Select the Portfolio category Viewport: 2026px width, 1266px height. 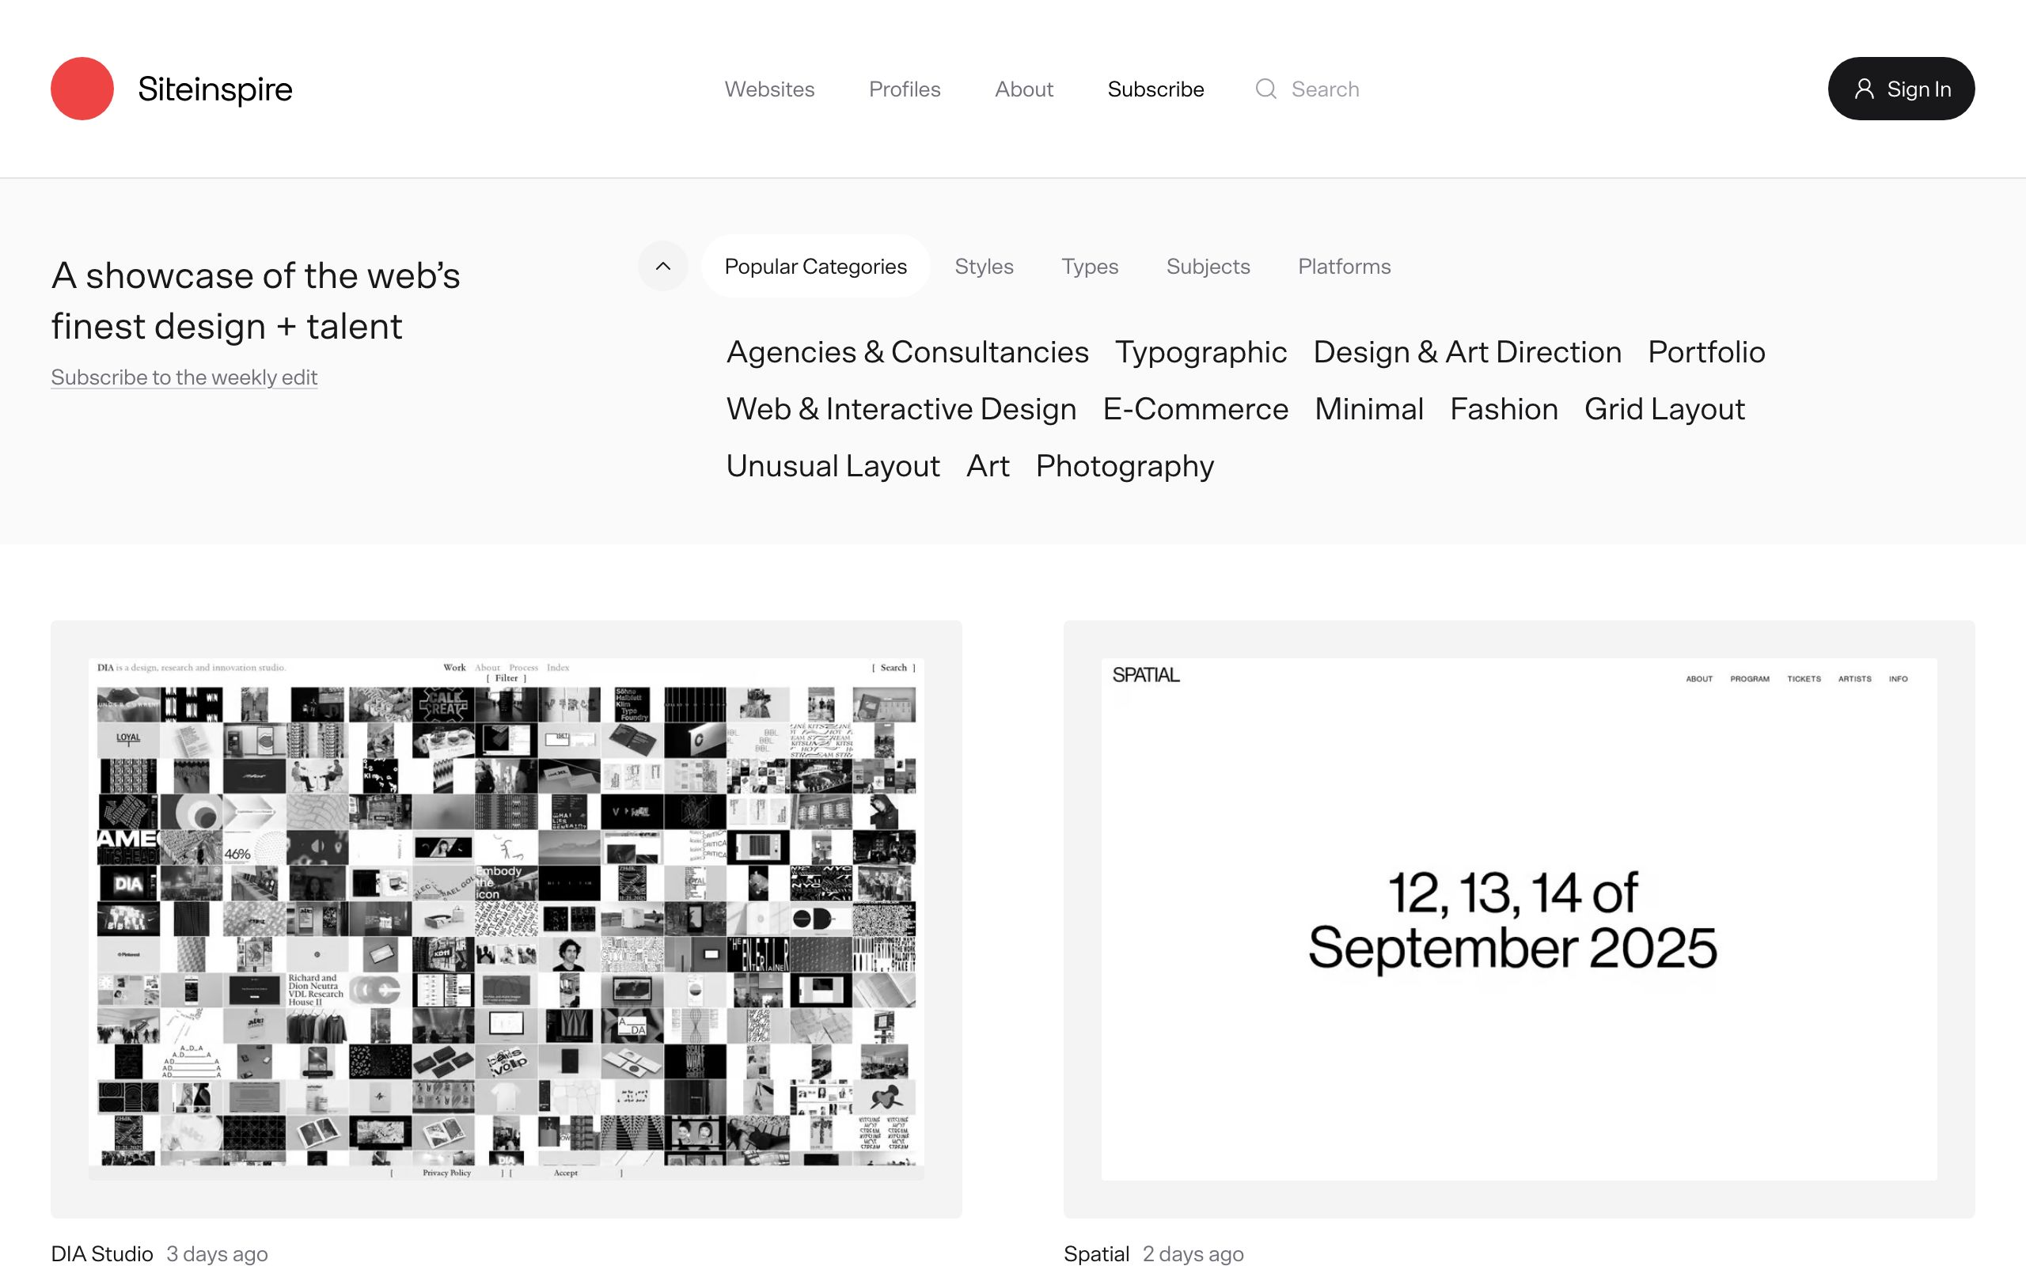1706,351
